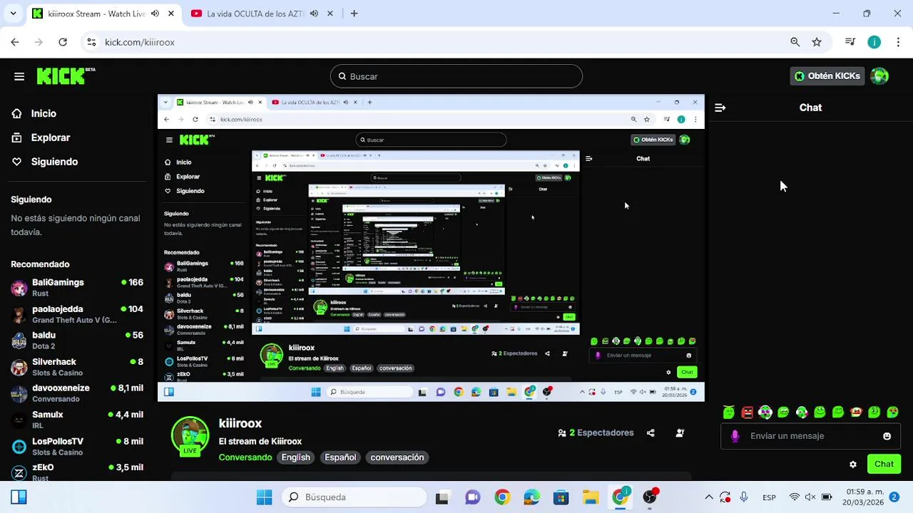Image resolution: width=913 pixels, height=513 pixels.
Task: Open the emoji picker smiley icon
Action: [887, 436]
